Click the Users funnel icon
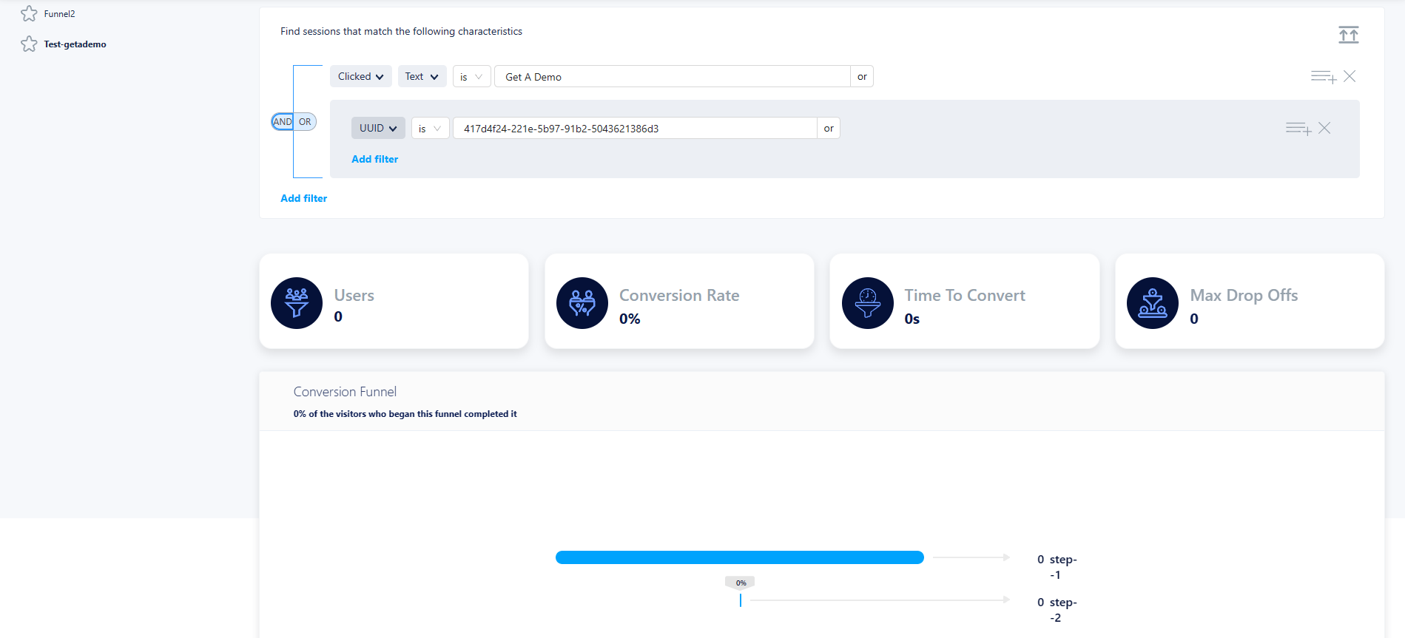1405x638 pixels. [297, 303]
